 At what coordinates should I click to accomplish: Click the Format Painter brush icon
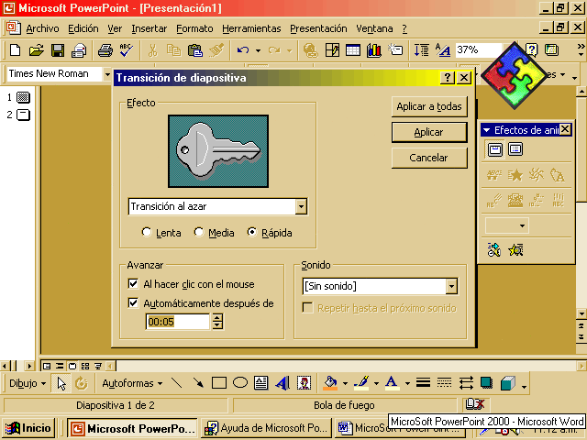pyautogui.click(x=216, y=50)
